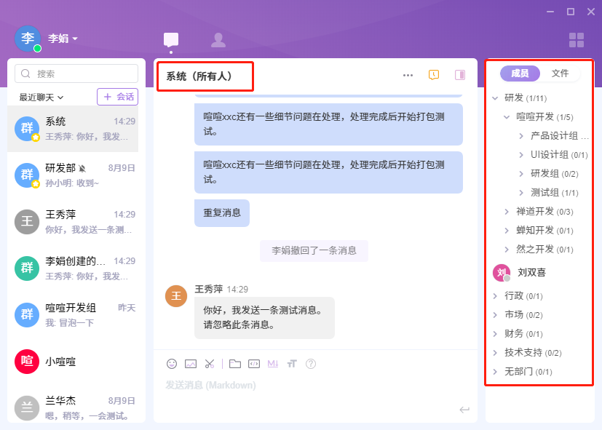Viewport: 602px width, 430px height.
Task: Collapse the 研发 department tree
Action: pyautogui.click(x=496, y=98)
